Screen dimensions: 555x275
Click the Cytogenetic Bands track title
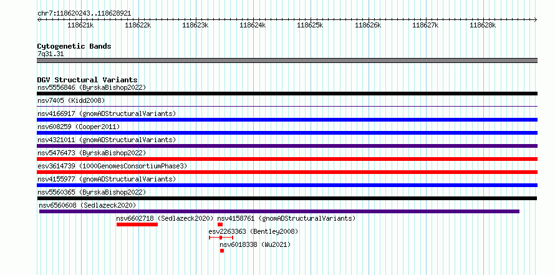(74, 46)
